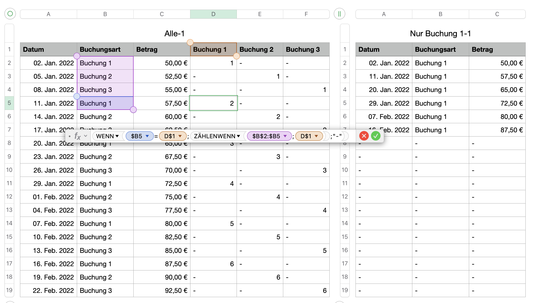This screenshot has height=303, width=535.
Task: Accept formula with green checkmark button
Action: point(376,136)
